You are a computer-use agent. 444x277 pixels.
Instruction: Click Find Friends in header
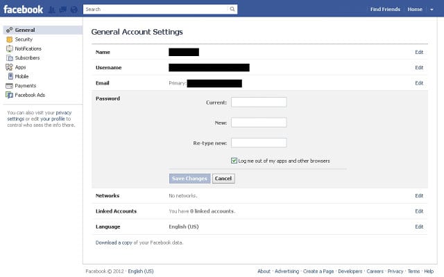coord(385,9)
